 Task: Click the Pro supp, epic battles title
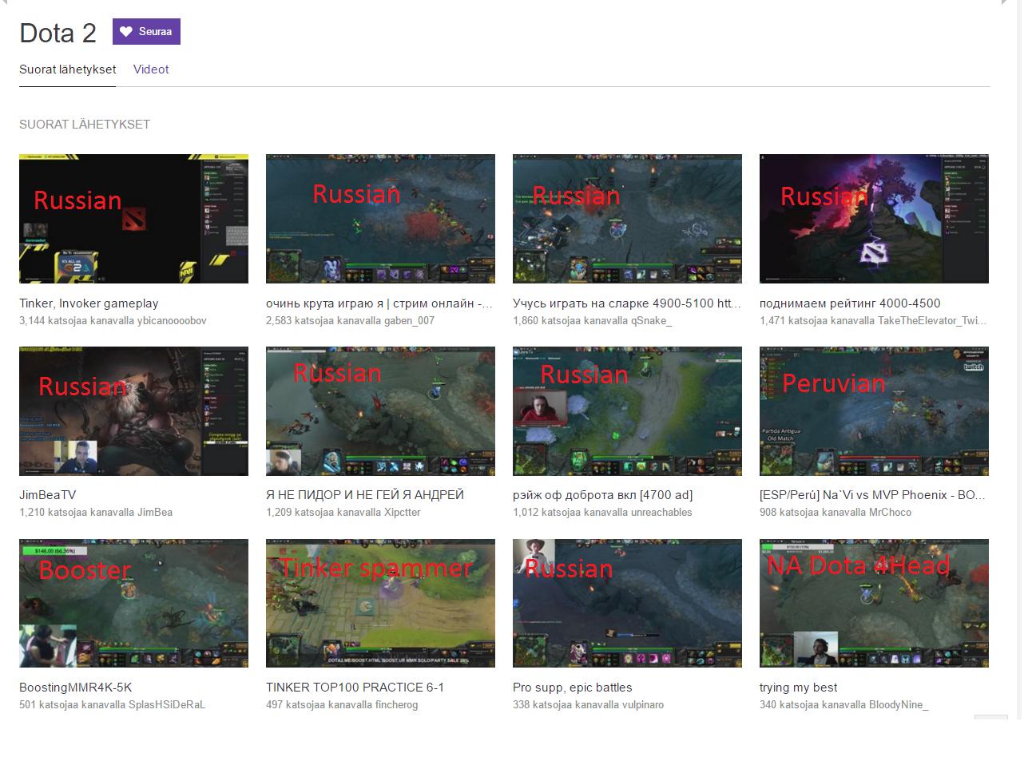[x=572, y=688]
